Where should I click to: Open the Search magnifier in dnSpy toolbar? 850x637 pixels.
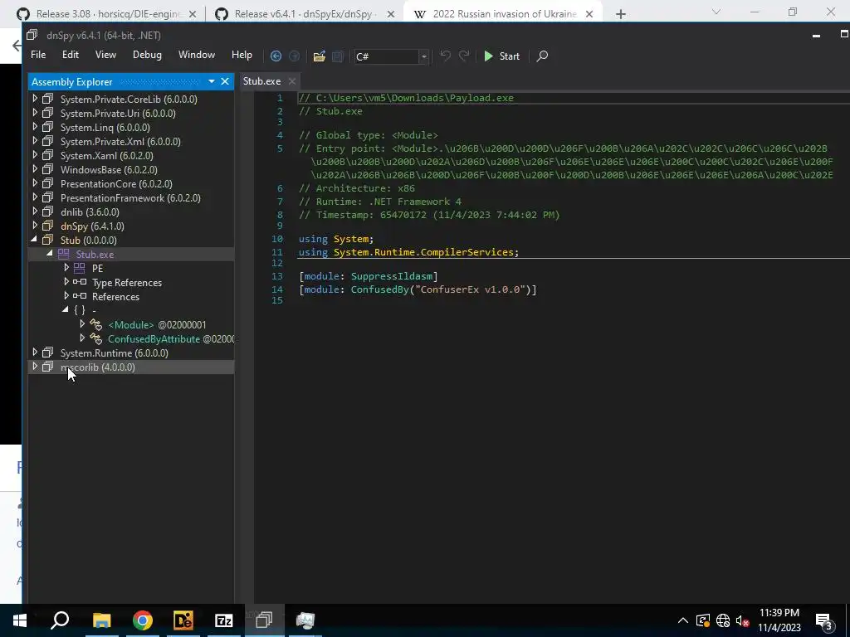[x=542, y=56]
